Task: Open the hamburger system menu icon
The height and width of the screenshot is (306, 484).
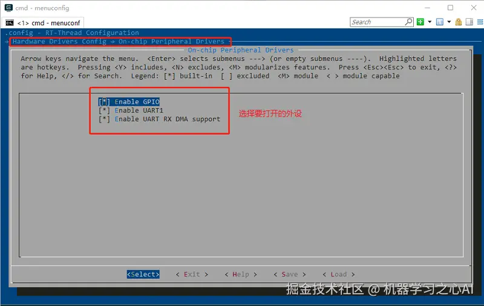Action: coord(480,22)
